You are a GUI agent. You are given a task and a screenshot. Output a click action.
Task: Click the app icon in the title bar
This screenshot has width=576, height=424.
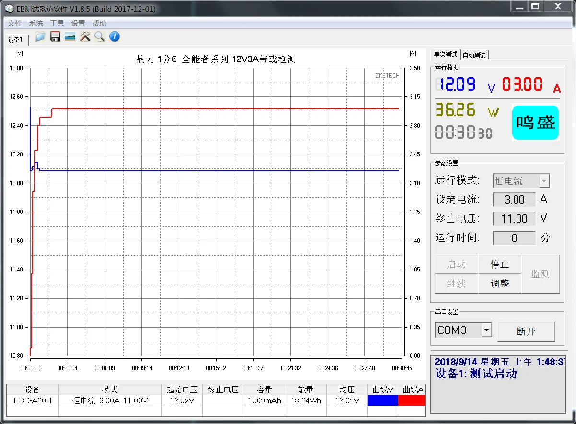click(x=10, y=9)
